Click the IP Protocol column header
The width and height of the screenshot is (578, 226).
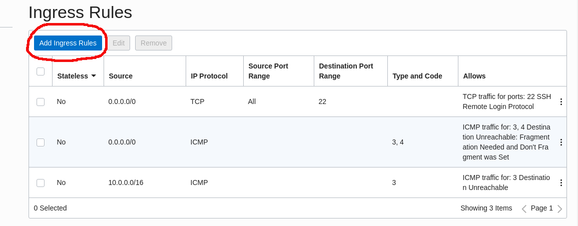point(209,76)
